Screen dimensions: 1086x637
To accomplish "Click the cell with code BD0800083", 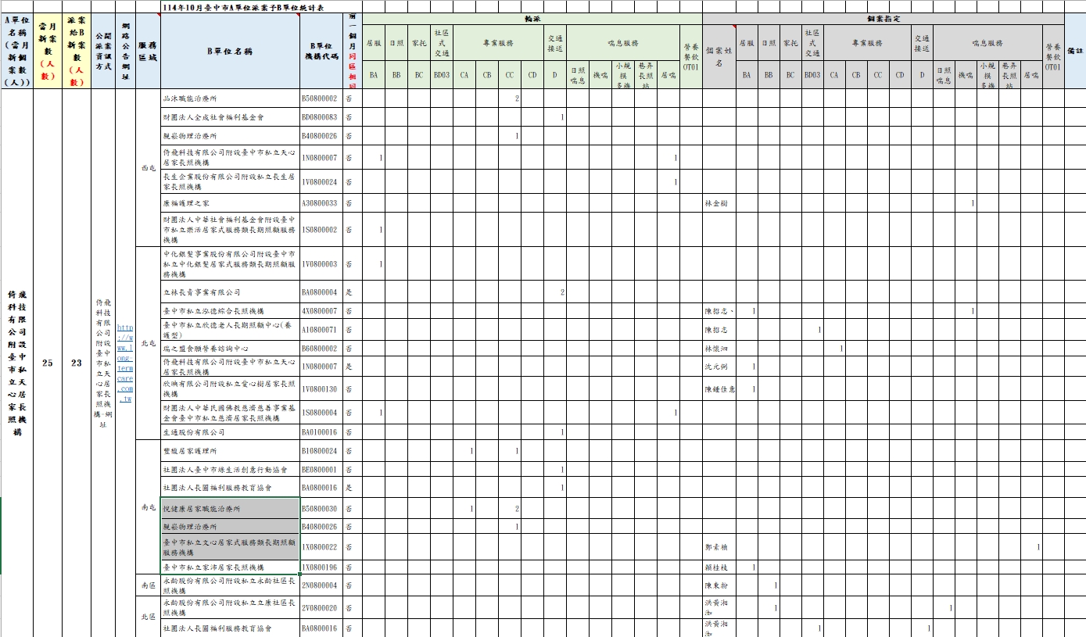I will coord(320,117).
